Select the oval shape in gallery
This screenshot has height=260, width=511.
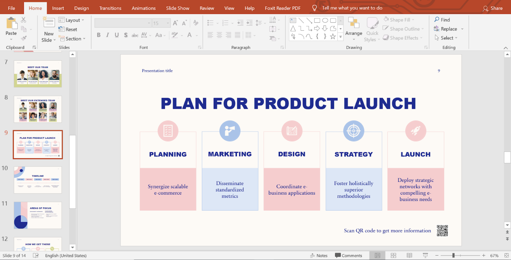coord(325,20)
